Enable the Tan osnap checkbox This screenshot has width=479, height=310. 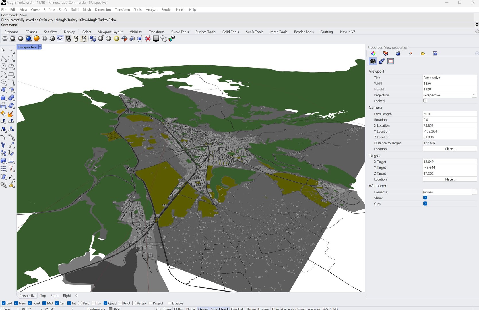(x=94, y=303)
